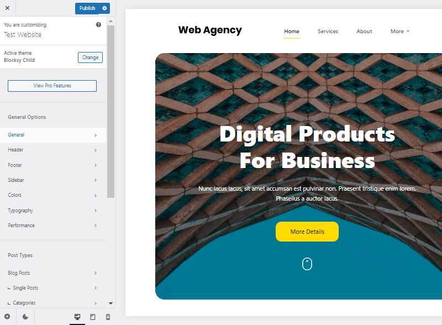Image resolution: width=442 pixels, height=325 pixels.
Task: Click the Change theme button
Action: coord(90,57)
